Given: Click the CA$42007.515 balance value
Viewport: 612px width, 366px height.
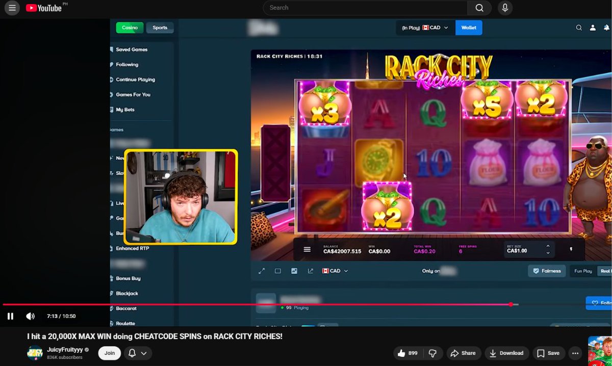Looking at the screenshot, I should click(342, 251).
